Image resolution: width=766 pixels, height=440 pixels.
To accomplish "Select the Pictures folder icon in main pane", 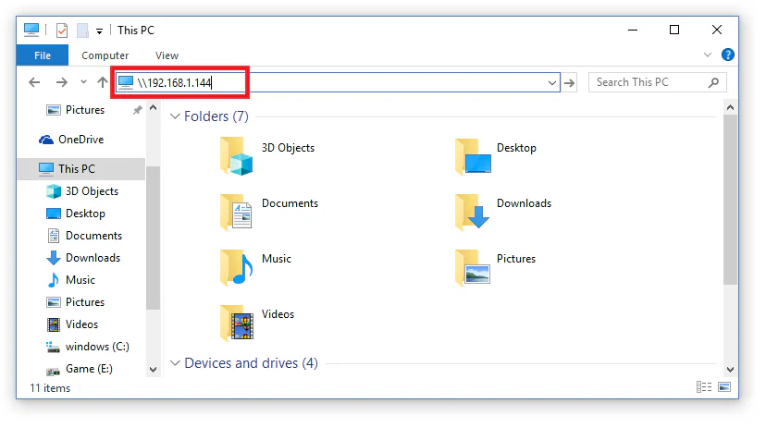I will (x=473, y=266).
